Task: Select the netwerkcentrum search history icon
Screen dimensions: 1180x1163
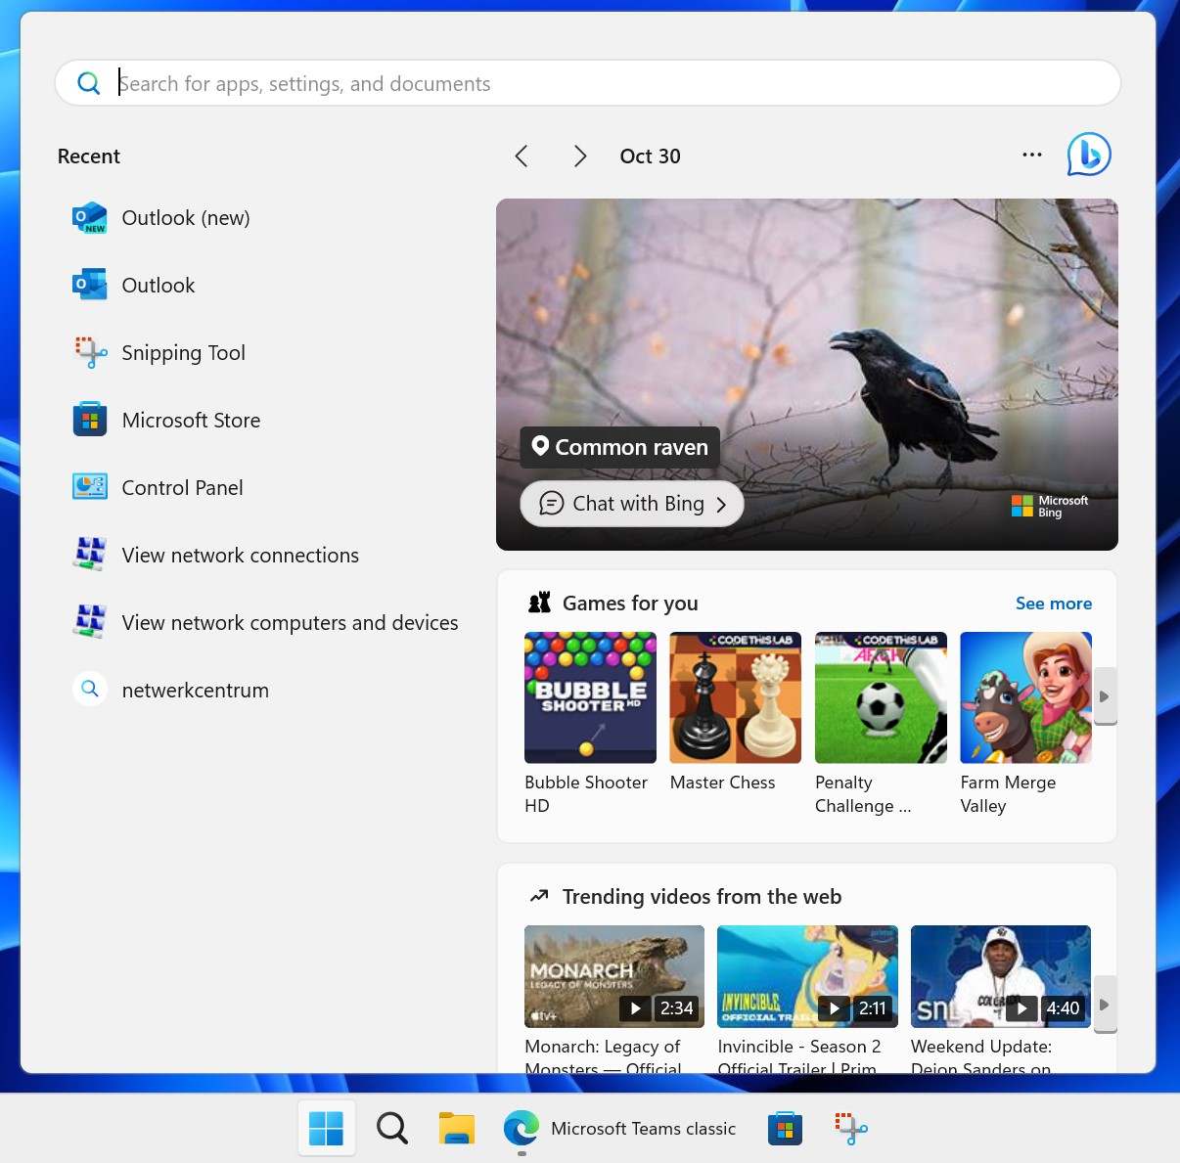Action: (90, 690)
